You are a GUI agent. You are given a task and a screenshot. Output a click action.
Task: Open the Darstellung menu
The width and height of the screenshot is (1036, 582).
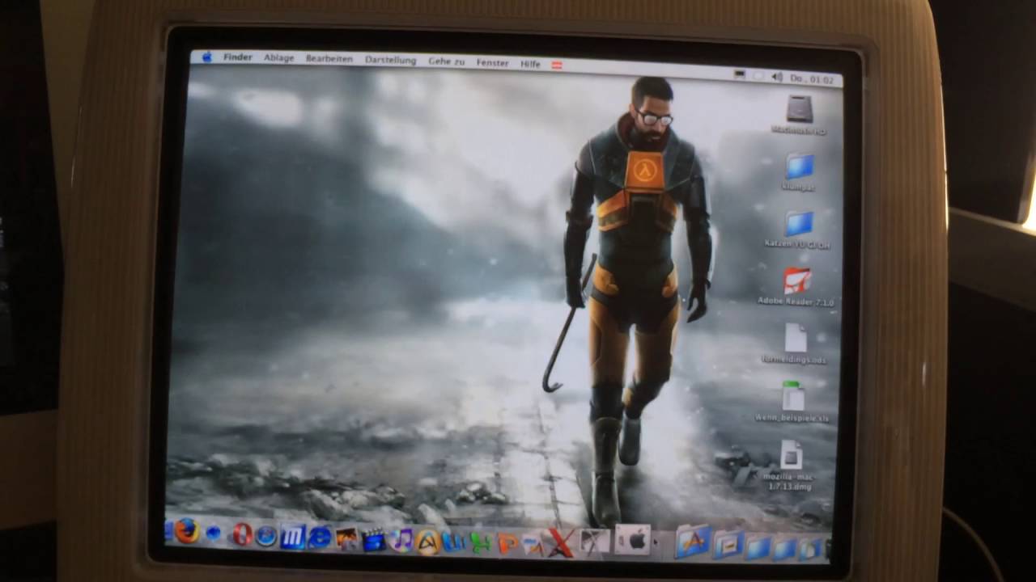tap(390, 61)
